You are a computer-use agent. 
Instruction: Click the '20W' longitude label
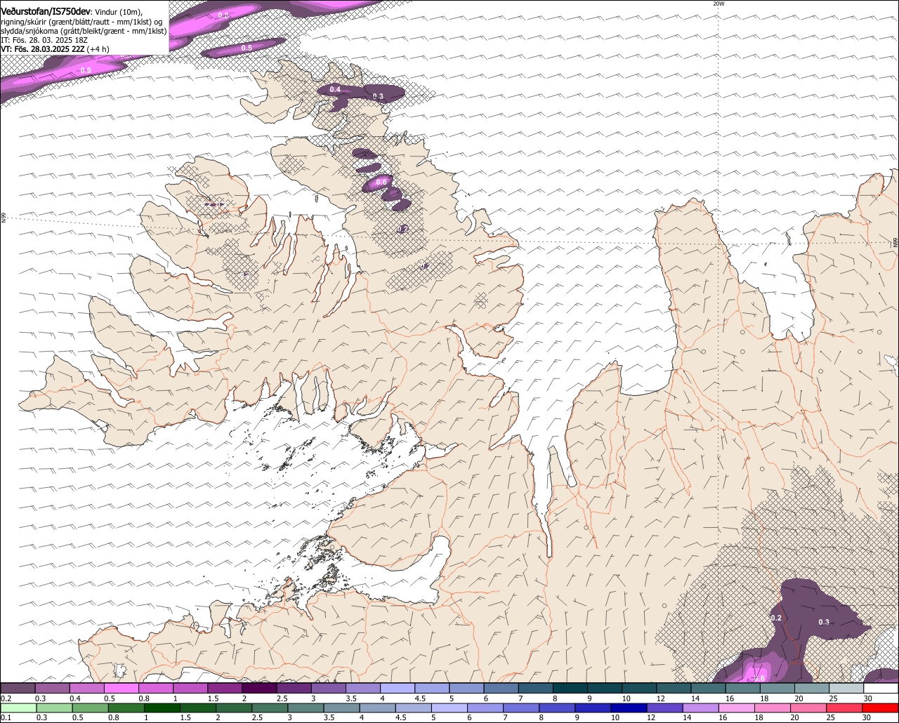pos(718,4)
